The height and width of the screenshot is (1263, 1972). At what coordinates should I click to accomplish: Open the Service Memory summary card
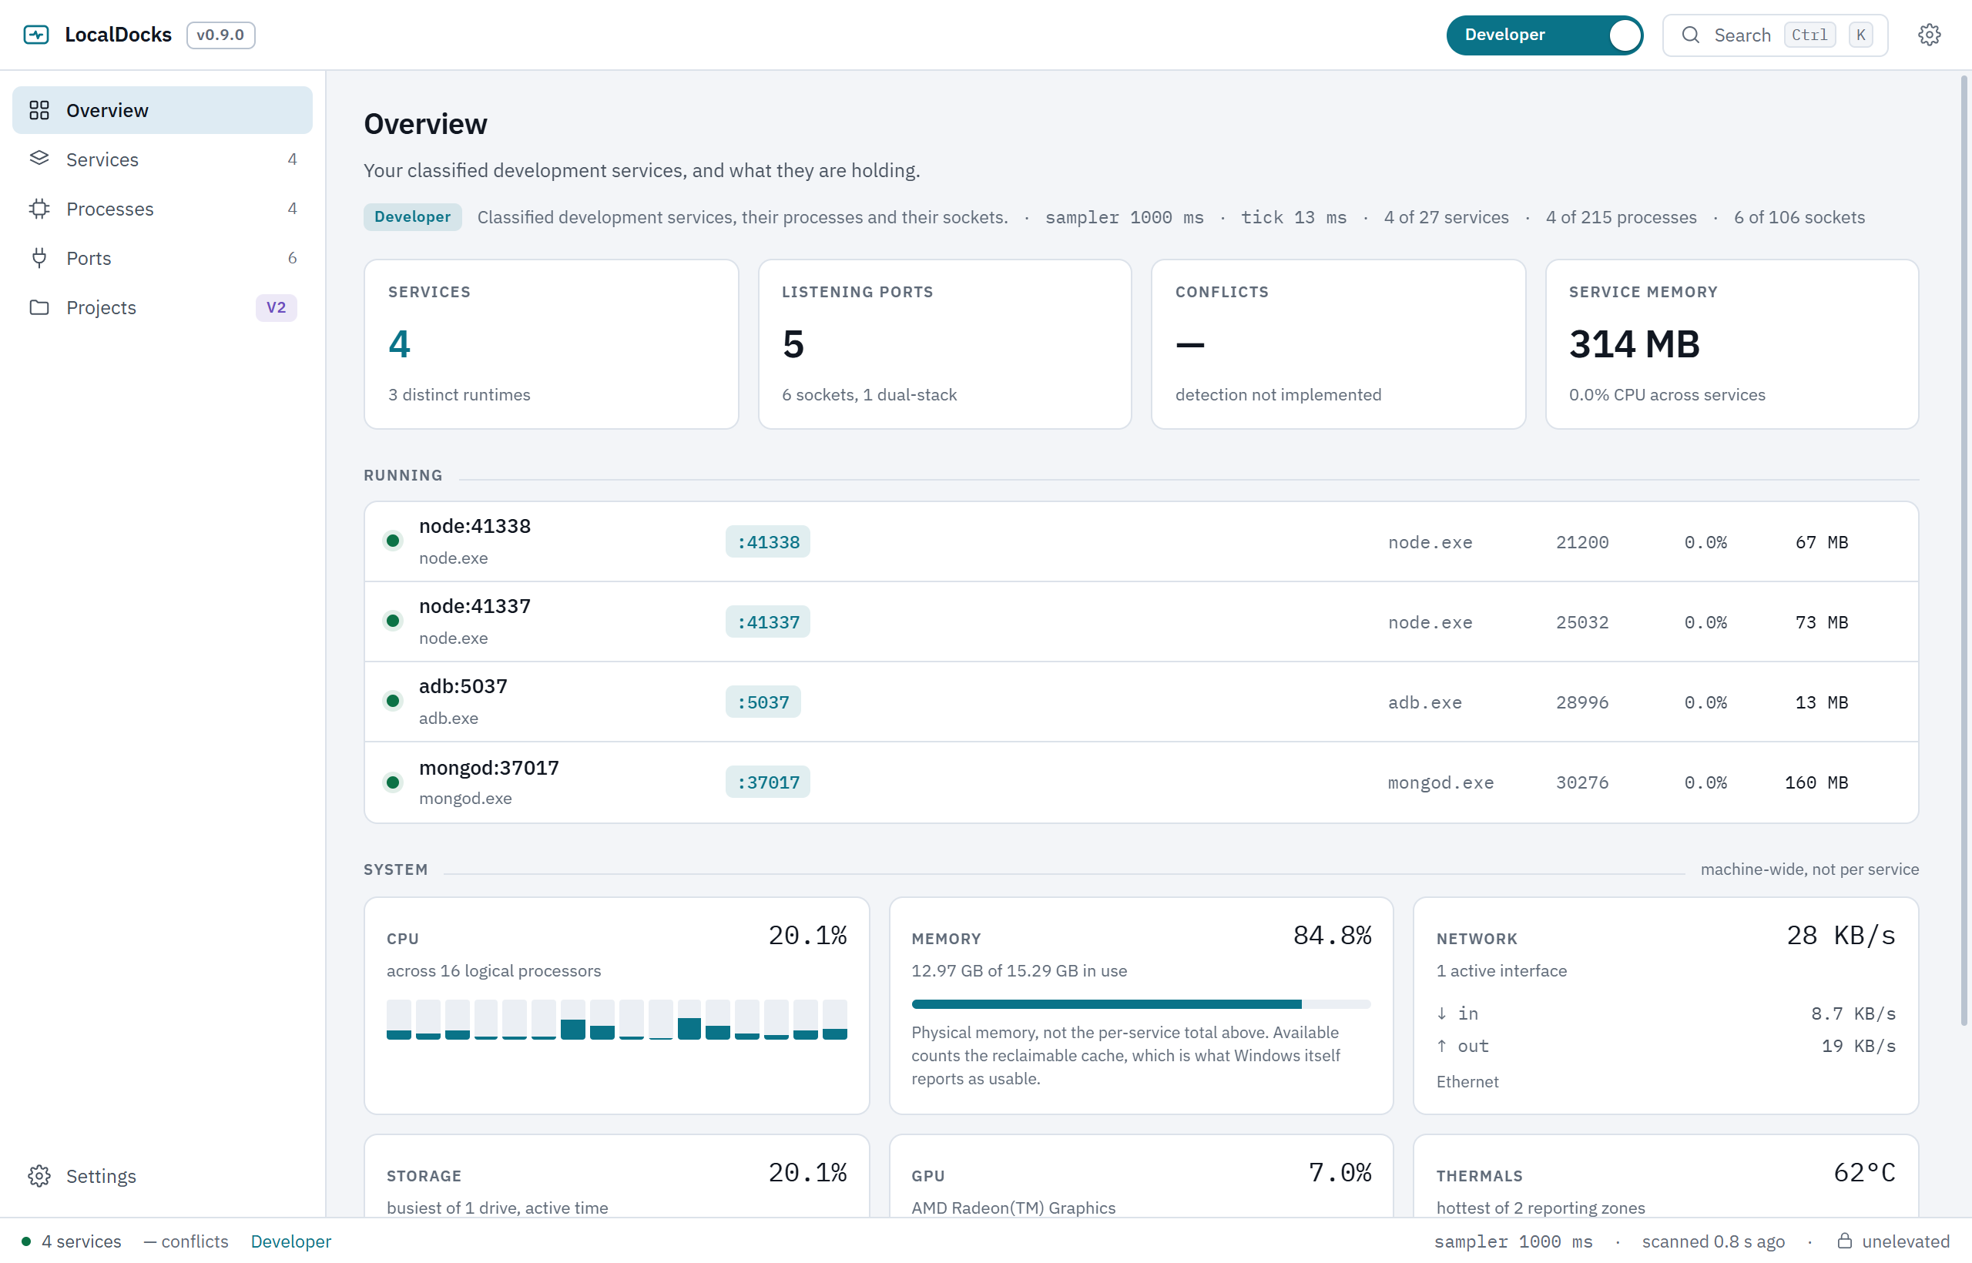pos(1732,343)
